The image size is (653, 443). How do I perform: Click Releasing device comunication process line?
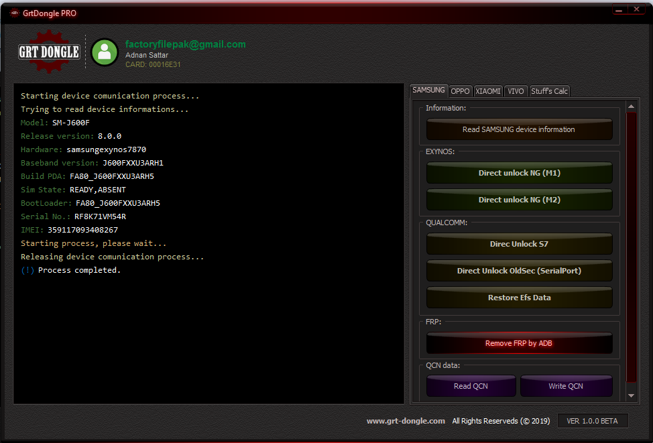click(113, 257)
